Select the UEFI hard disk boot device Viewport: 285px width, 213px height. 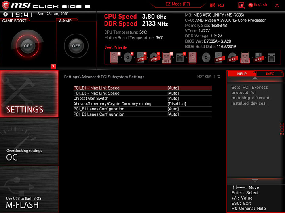click(x=115, y=58)
